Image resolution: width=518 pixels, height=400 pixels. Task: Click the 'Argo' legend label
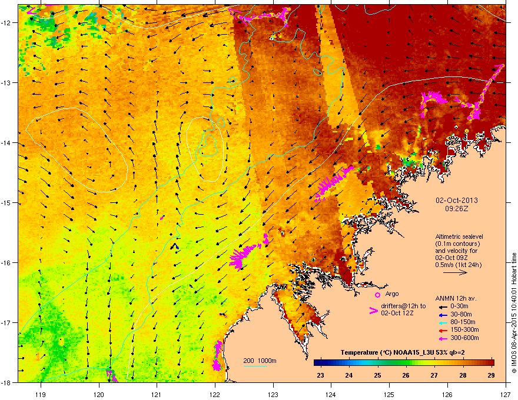click(x=392, y=294)
